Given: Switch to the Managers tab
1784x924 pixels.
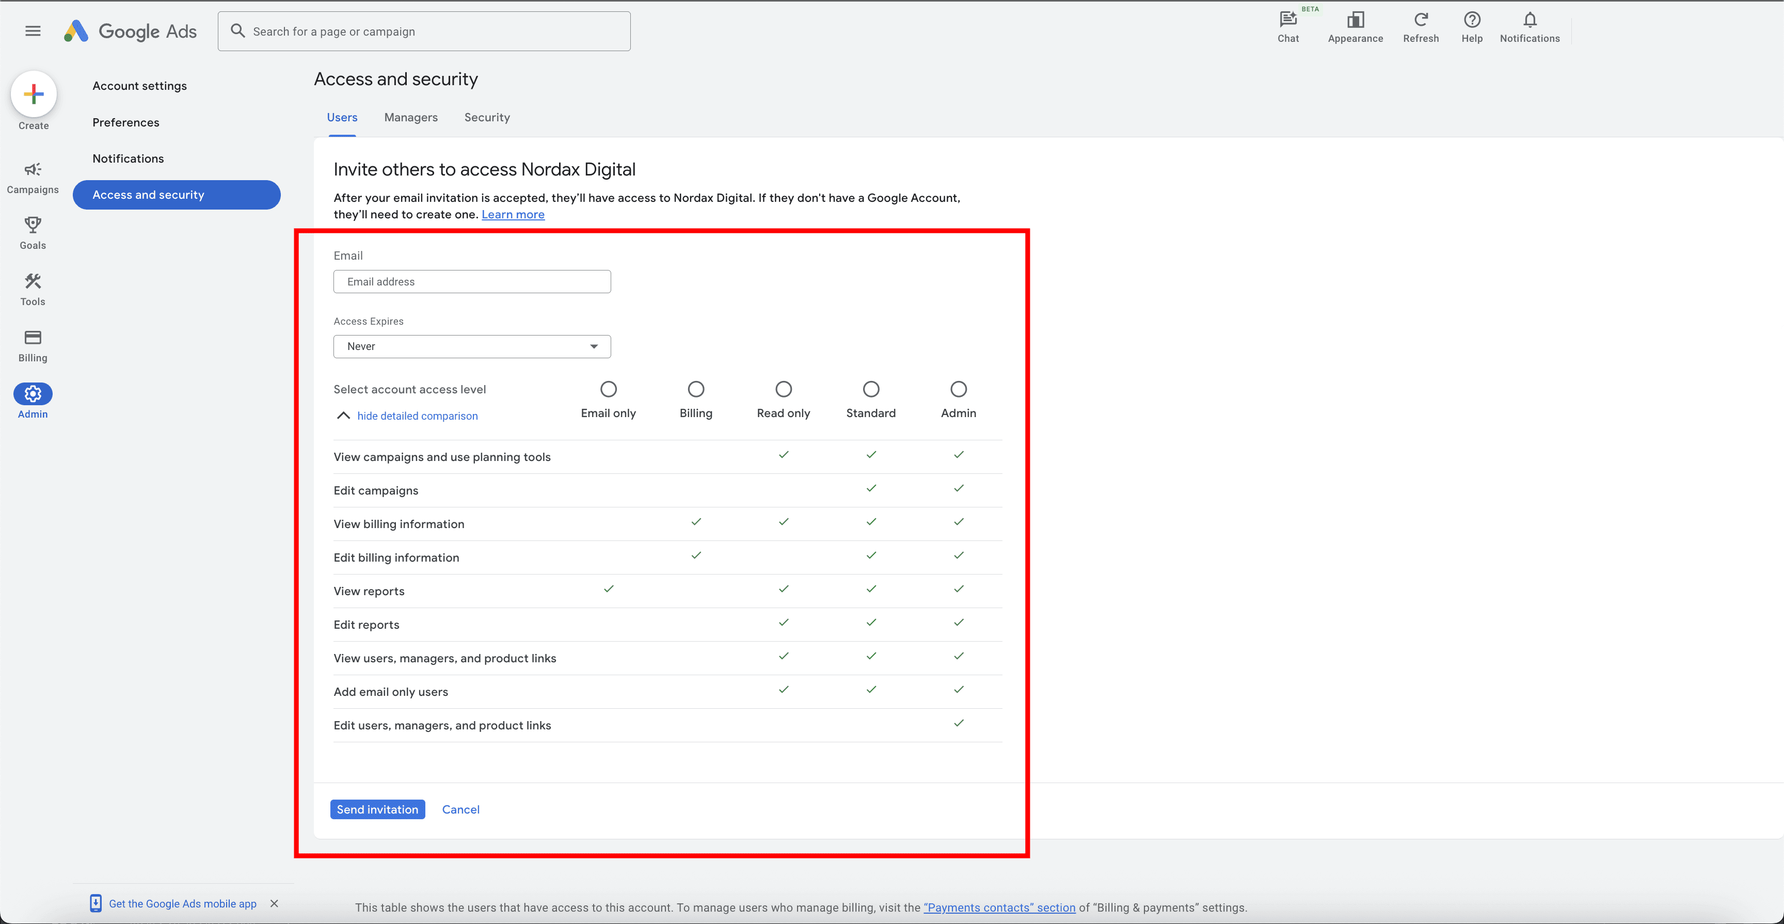Looking at the screenshot, I should coord(411,118).
